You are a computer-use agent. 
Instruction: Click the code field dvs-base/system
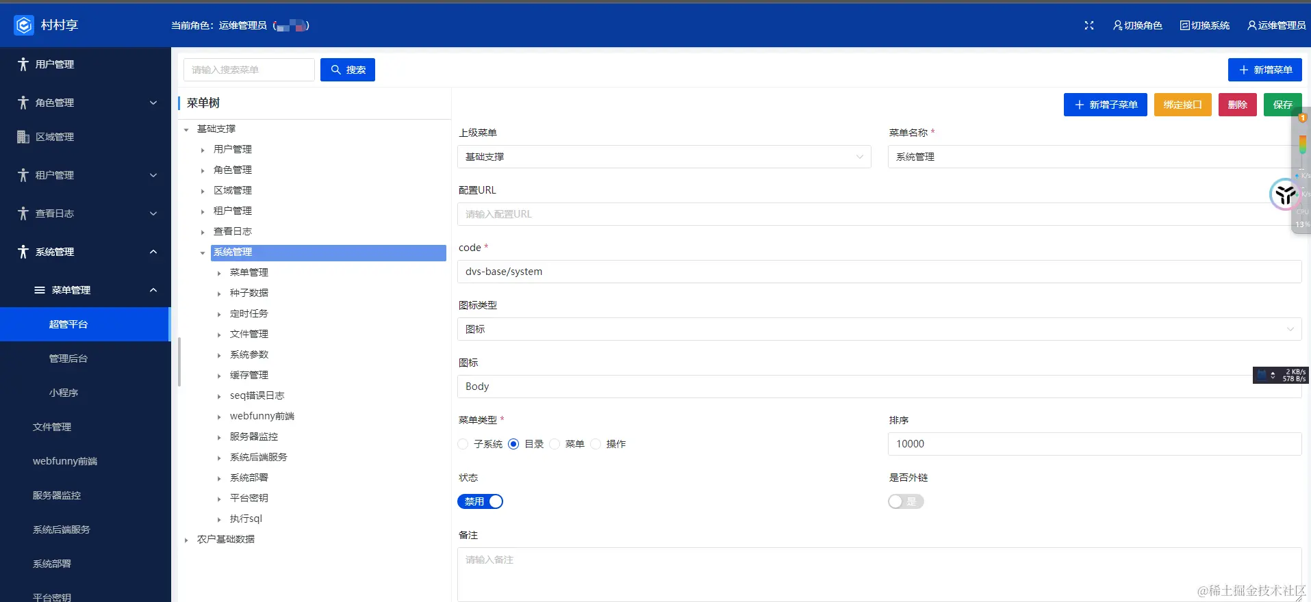[x=879, y=272]
